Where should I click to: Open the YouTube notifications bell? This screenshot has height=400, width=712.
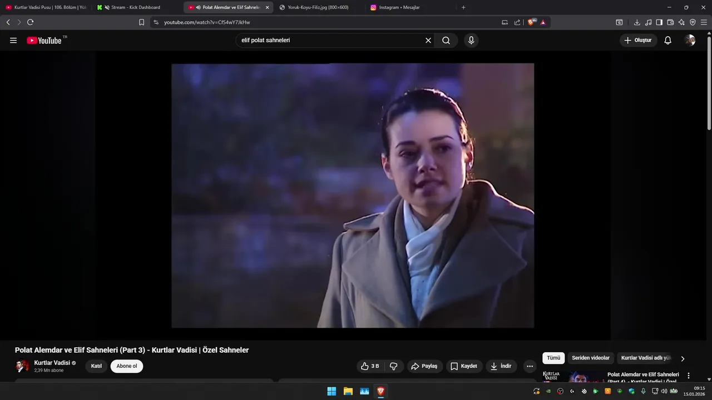point(668,40)
